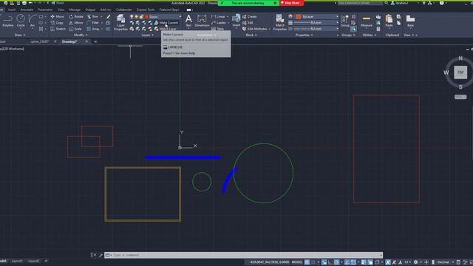The image size is (473, 266).
Task: Click the Linear dimension tool
Action: click(219, 16)
